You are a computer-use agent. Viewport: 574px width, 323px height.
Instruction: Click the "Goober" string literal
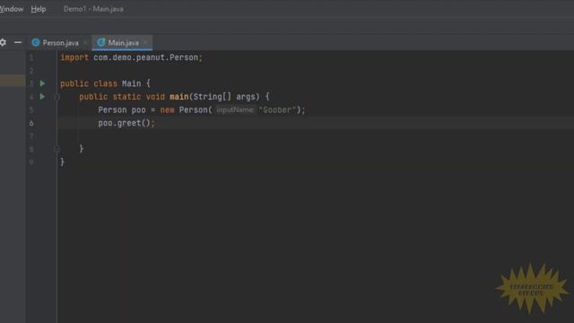(277, 109)
